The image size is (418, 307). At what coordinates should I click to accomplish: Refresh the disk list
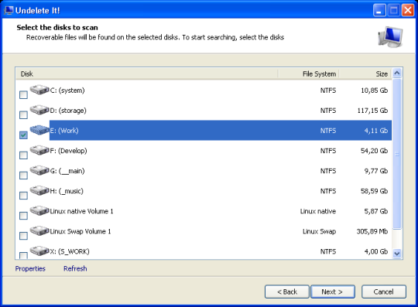pyautogui.click(x=75, y=268)
